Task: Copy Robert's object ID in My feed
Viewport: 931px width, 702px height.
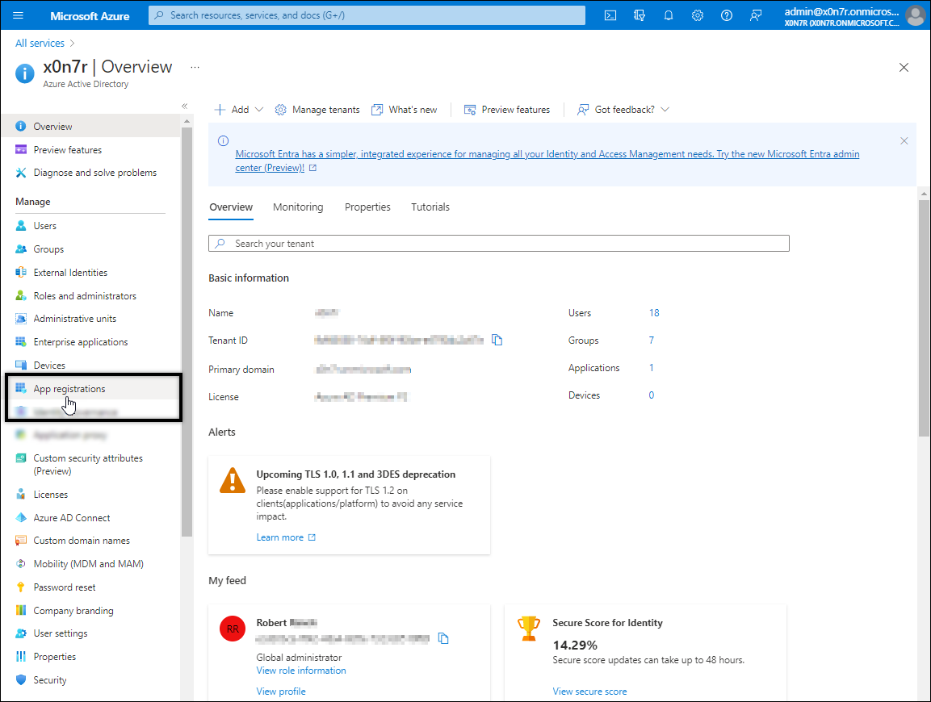Action: pos(443,639)
